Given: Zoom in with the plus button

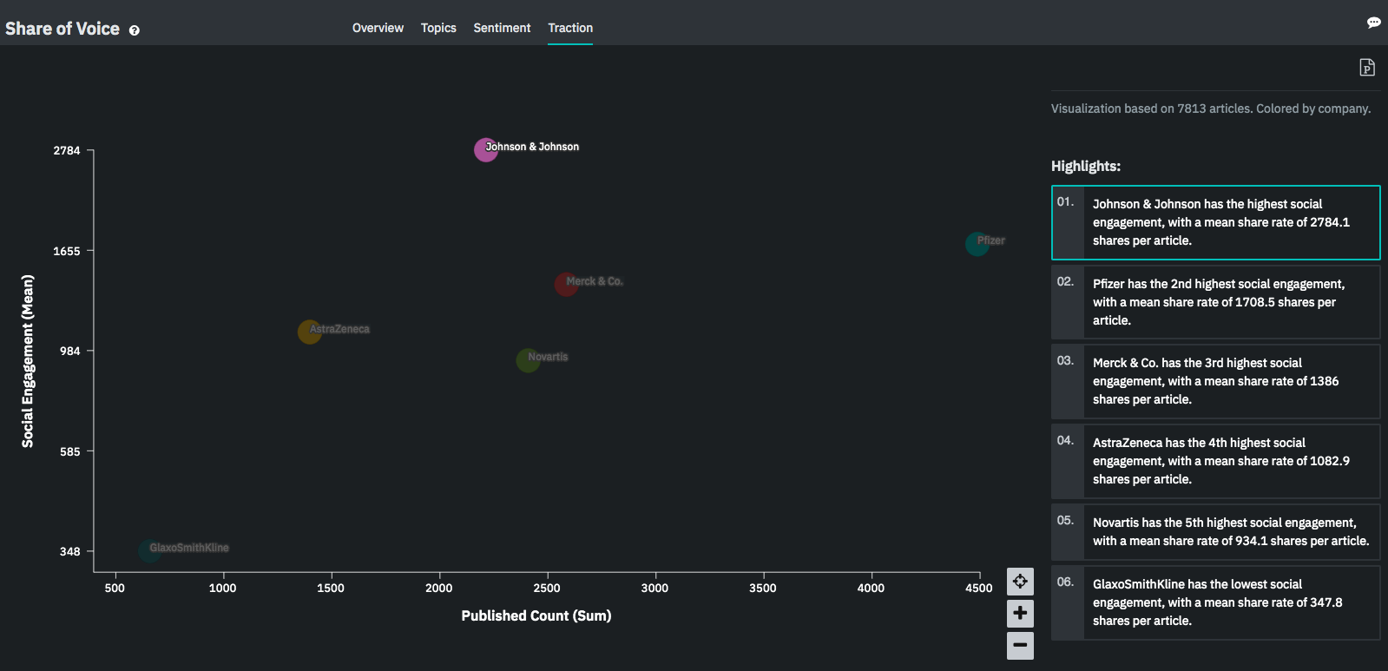Looking at the screenshot, I should pos(1020,614).
